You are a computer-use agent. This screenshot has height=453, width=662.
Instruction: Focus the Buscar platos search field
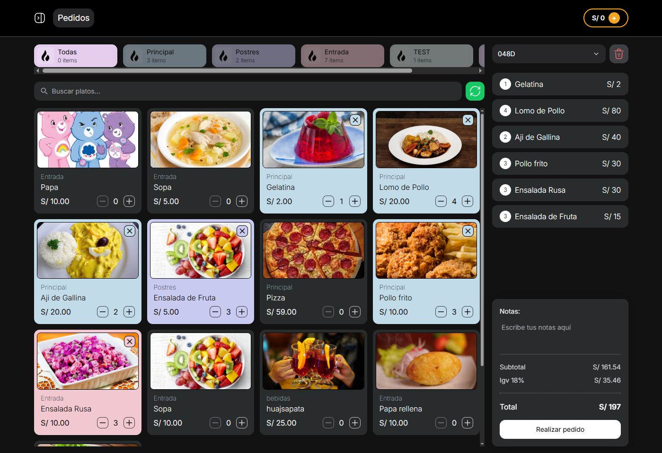[248, 91]
